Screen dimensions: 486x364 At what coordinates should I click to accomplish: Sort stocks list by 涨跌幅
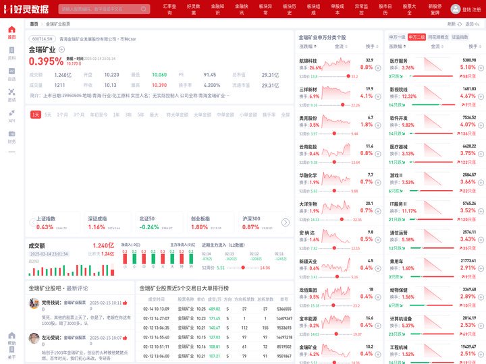click(308, 47)
